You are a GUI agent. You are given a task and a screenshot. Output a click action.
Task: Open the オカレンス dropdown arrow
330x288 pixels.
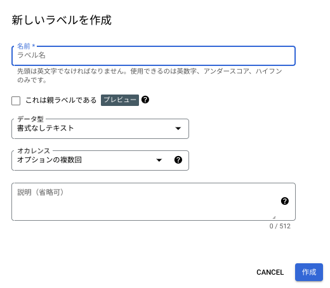pos(159,160)
